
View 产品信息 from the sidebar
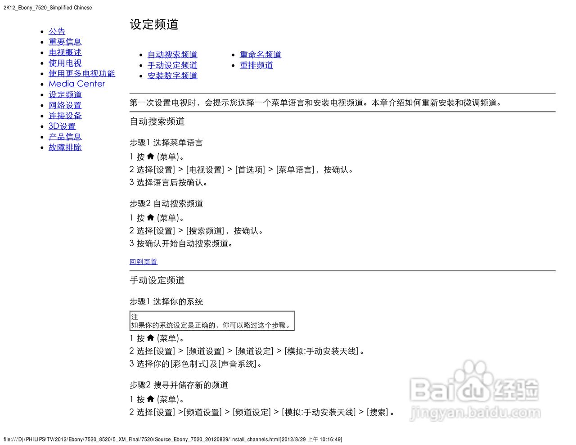click(65, 137)
